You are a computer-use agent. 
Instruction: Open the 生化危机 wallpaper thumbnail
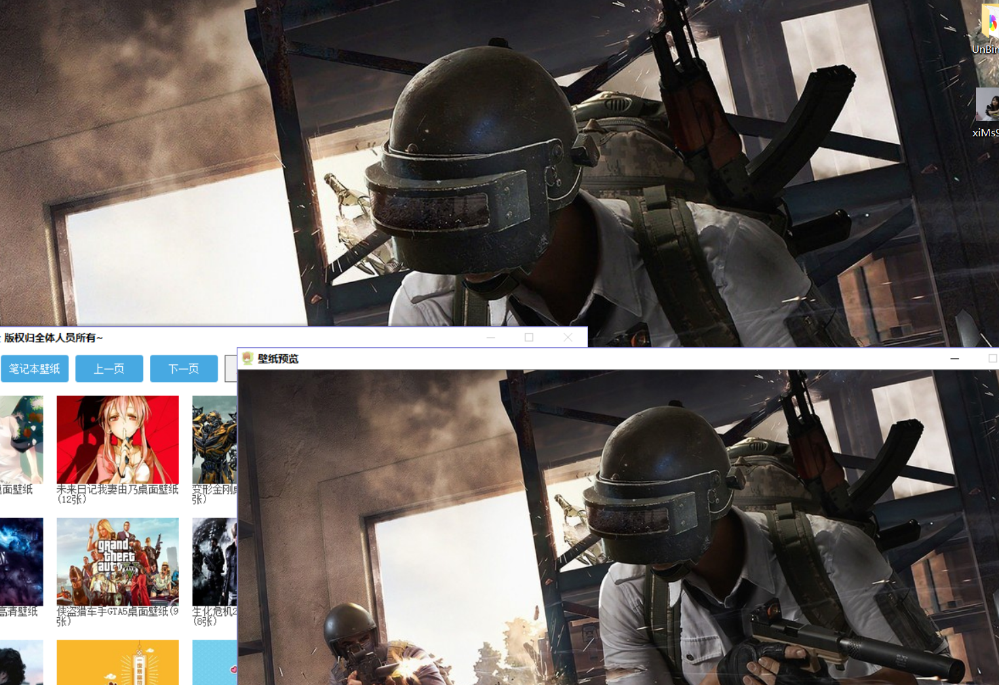214,562
